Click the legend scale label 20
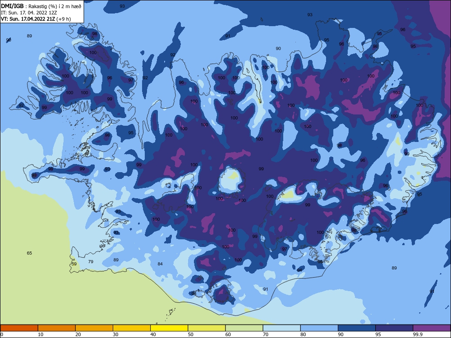This screenshot has height=338, width=451. pyautogui.click(x=78, y=334)
